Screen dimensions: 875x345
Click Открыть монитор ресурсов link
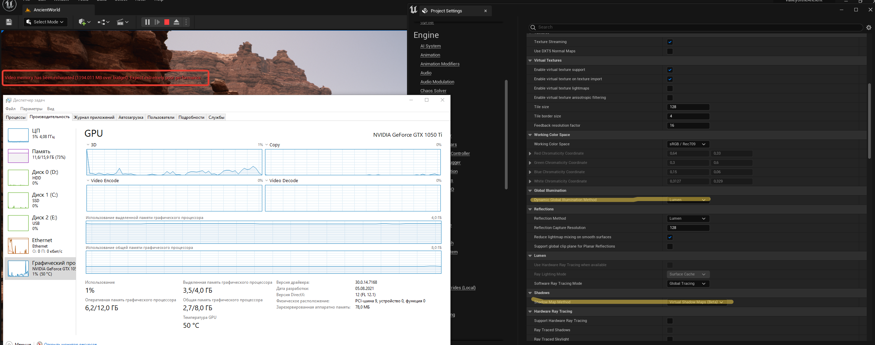(x=70, y=343)
